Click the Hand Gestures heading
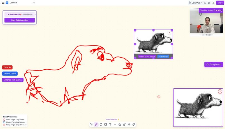225x129 pixels. pos(10,117)
